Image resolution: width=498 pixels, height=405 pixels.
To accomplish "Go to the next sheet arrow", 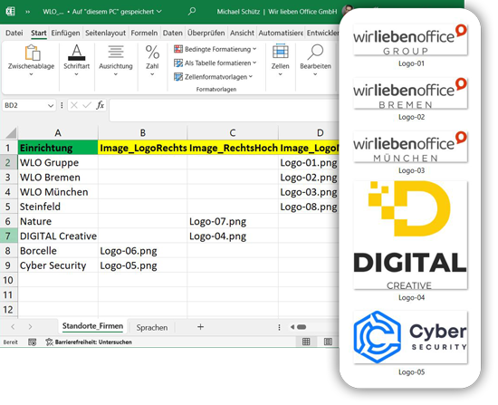I will [30, 327].
